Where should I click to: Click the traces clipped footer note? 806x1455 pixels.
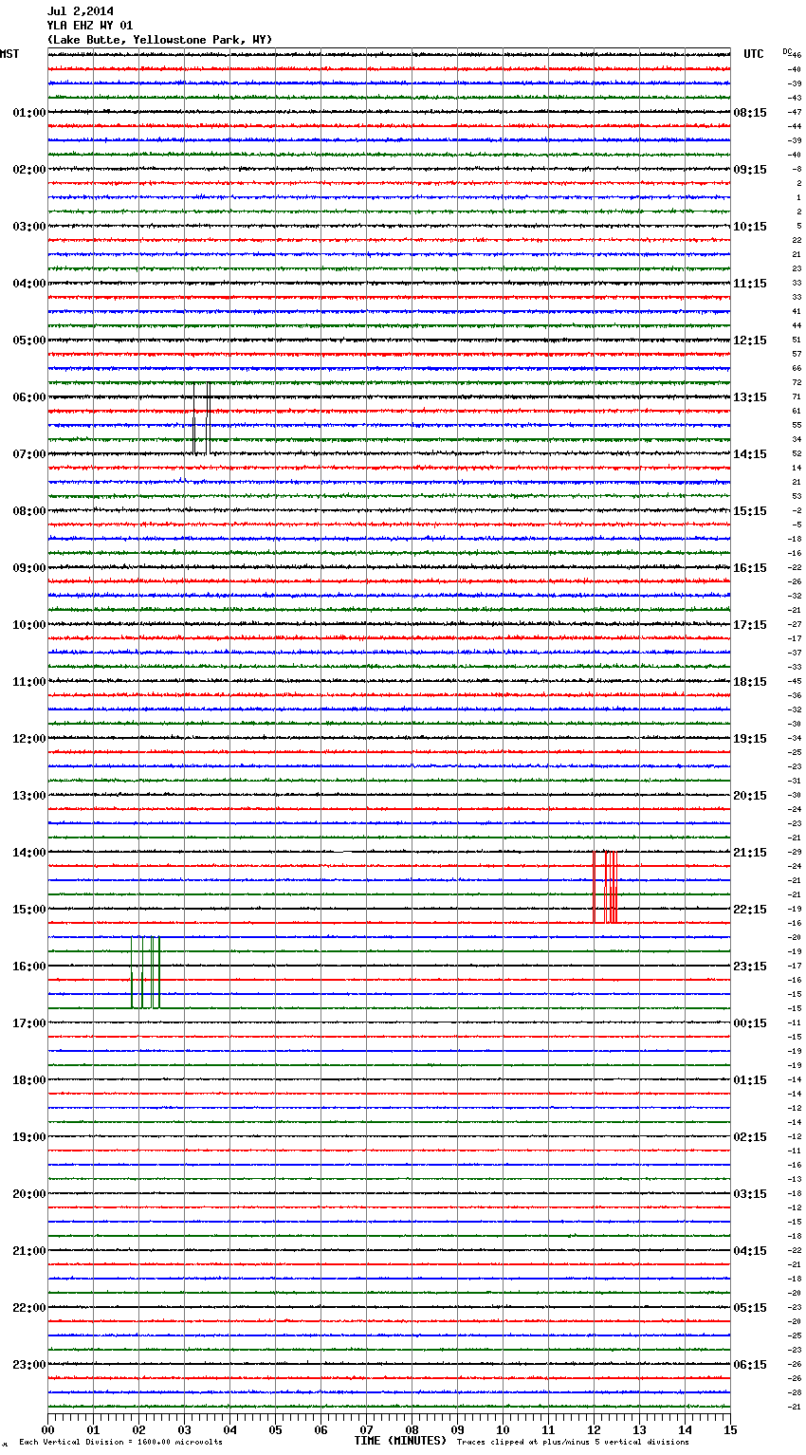point(573,1442)
